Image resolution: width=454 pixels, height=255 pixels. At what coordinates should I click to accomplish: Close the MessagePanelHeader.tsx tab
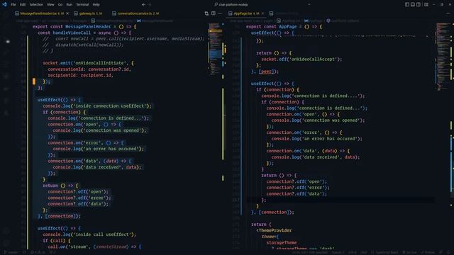68,13
